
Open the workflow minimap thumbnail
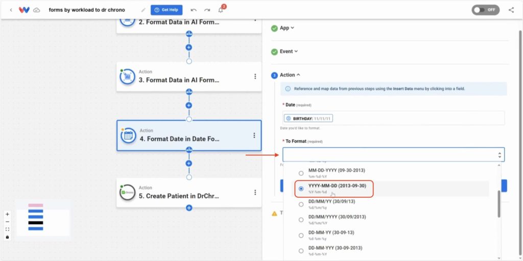(x=43, y=218)
